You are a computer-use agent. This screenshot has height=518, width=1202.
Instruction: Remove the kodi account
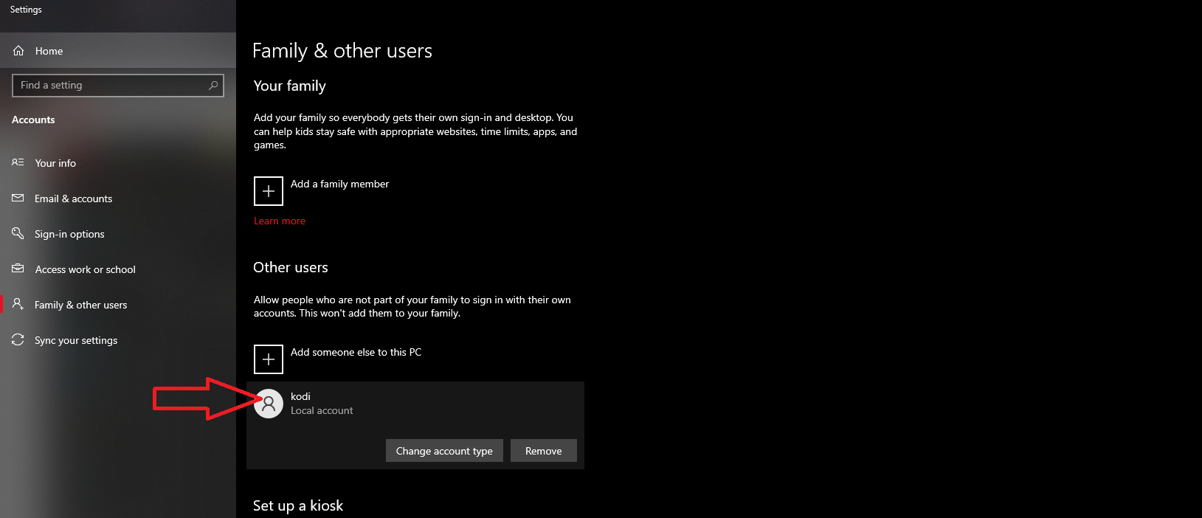[543, 451]
